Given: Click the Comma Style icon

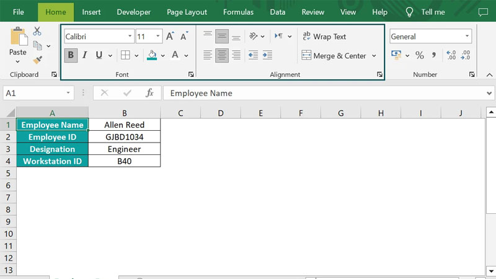Looking at the screenshot, I should point(433,55).
